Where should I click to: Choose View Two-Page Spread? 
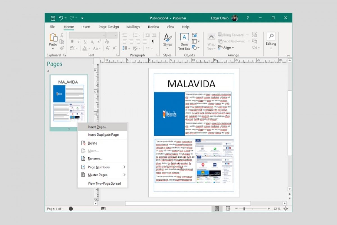(x=103, y=183)
